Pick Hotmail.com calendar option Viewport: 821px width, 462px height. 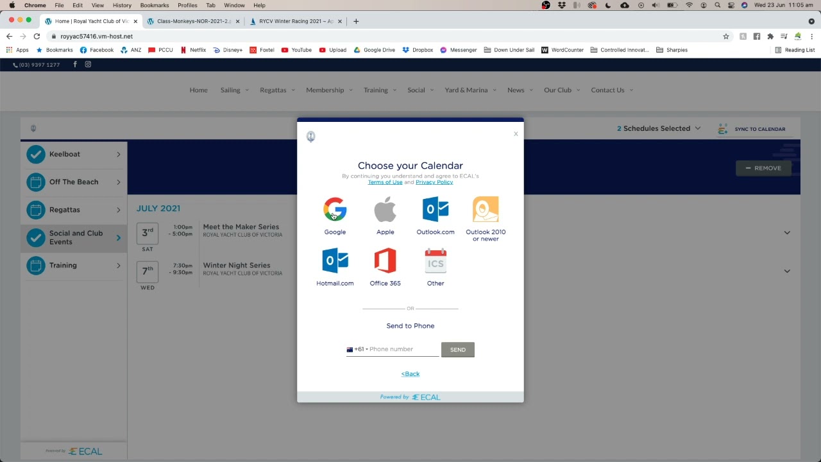[x=335, y=261]
